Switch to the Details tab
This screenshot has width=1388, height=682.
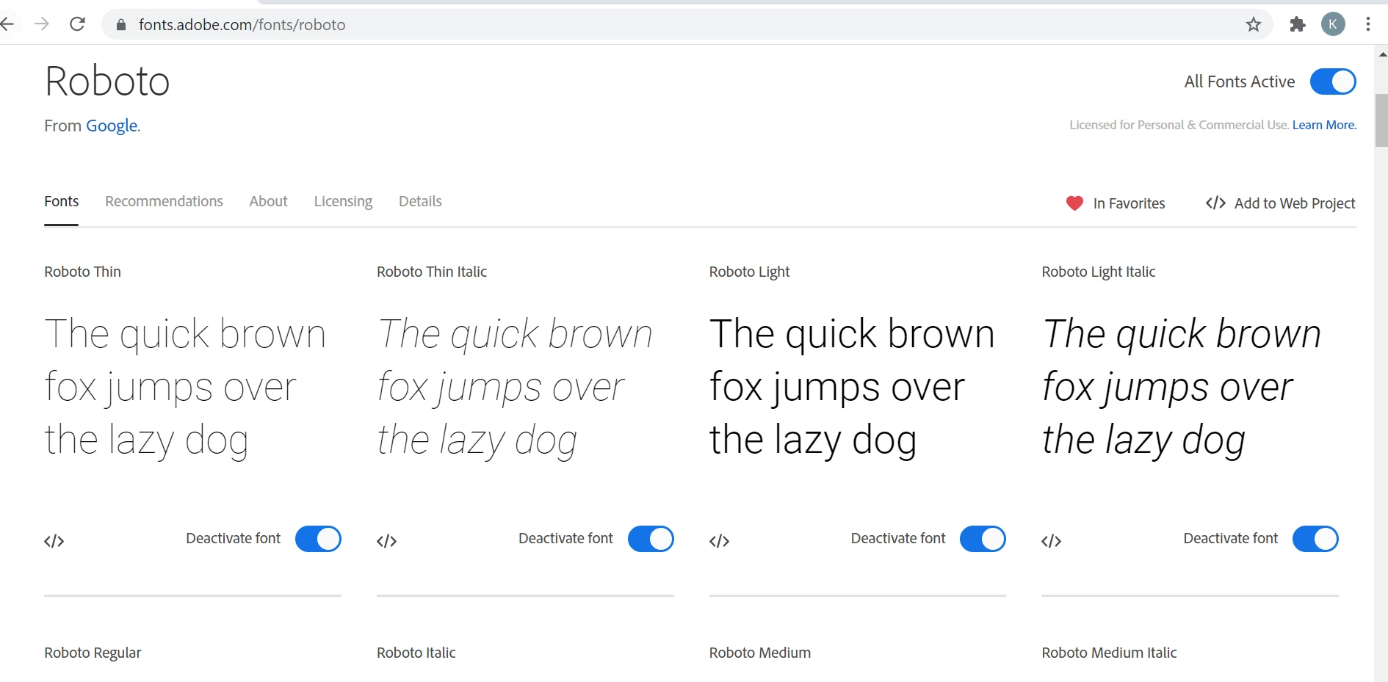click(x=420, y=201)
